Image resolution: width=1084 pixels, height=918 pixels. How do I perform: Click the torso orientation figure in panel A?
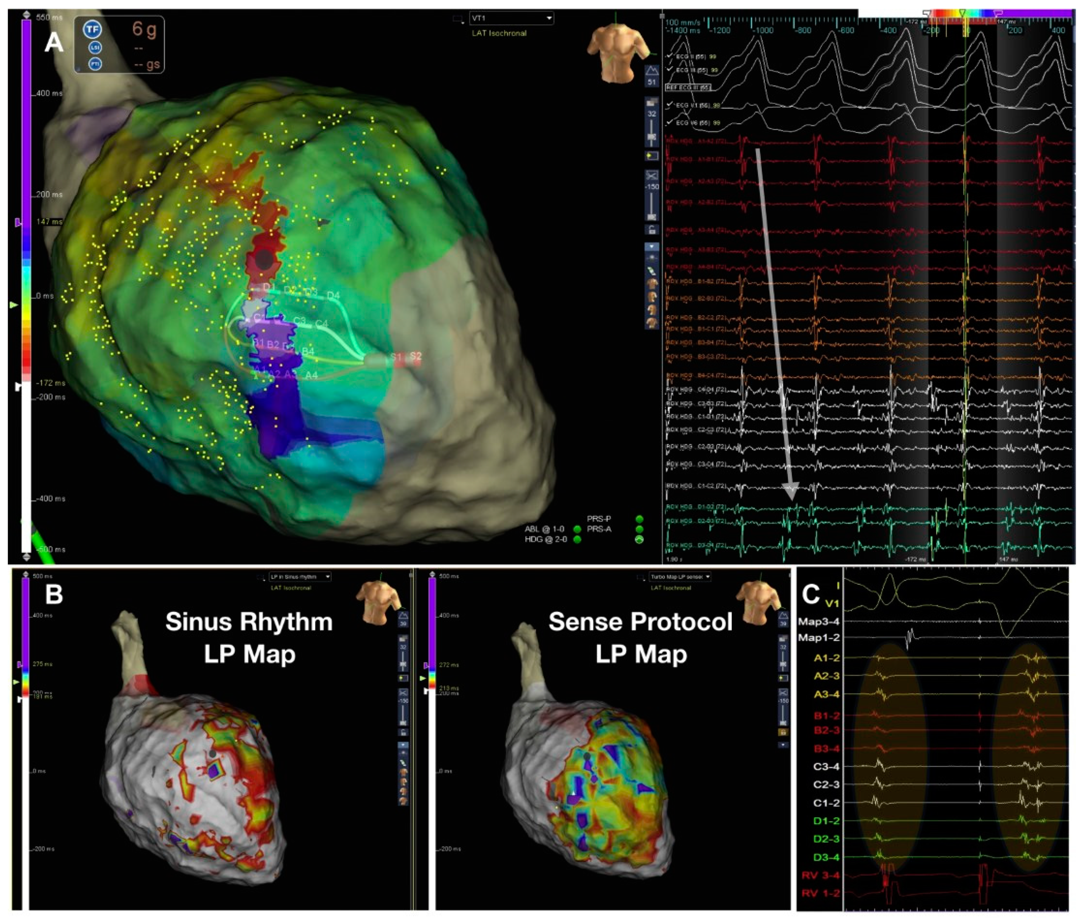coord(616,51)
